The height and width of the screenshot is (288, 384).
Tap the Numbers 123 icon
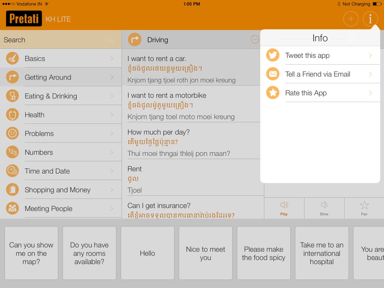click(x=12, y=152)
